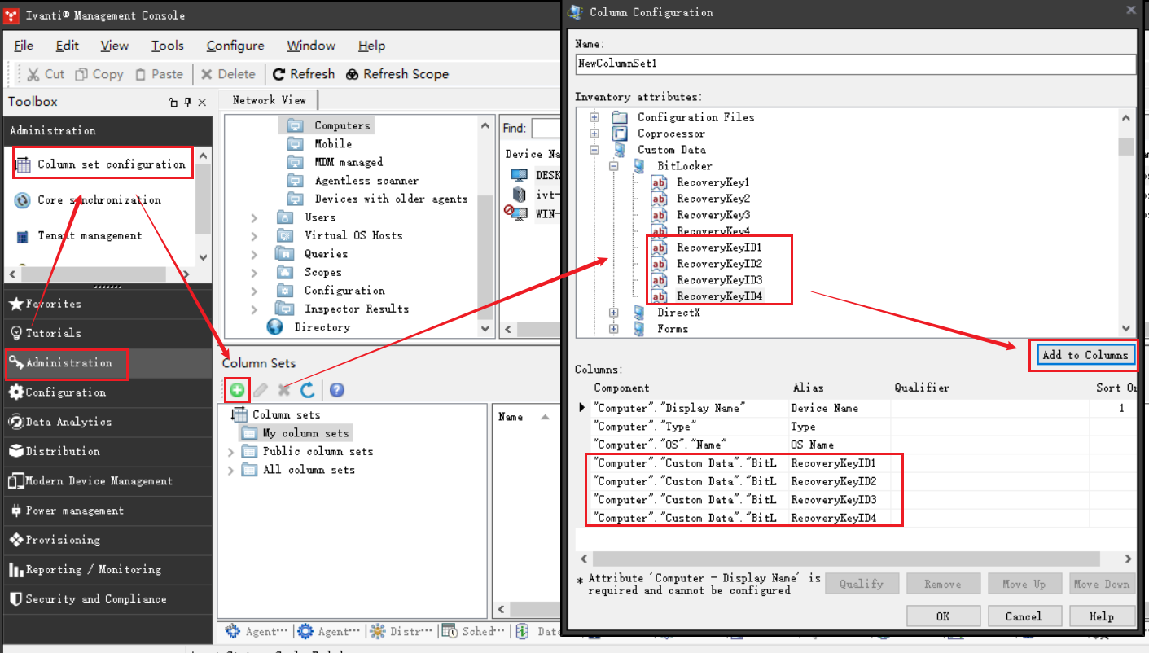Expand the Configuration Files node
This screenshot has width=1149, height=653.
(x=594, y=117)
